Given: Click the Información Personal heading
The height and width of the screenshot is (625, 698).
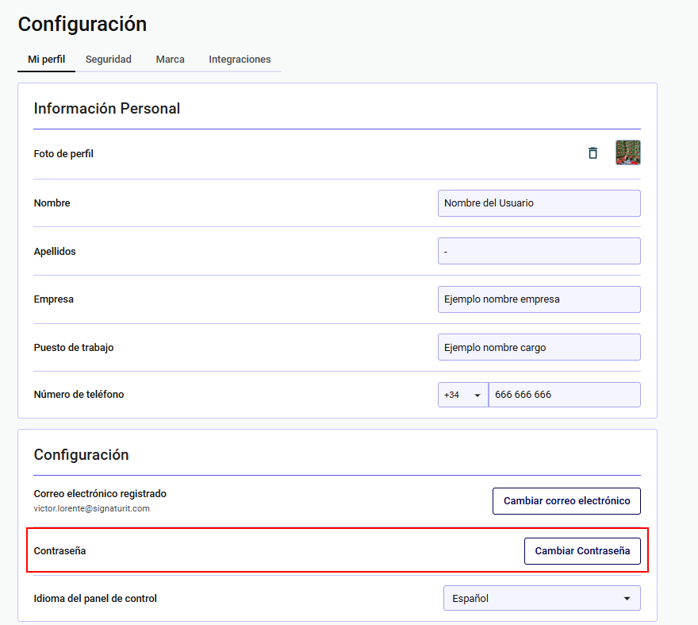Looking at the screenshot, I should [x=107, y=109].
